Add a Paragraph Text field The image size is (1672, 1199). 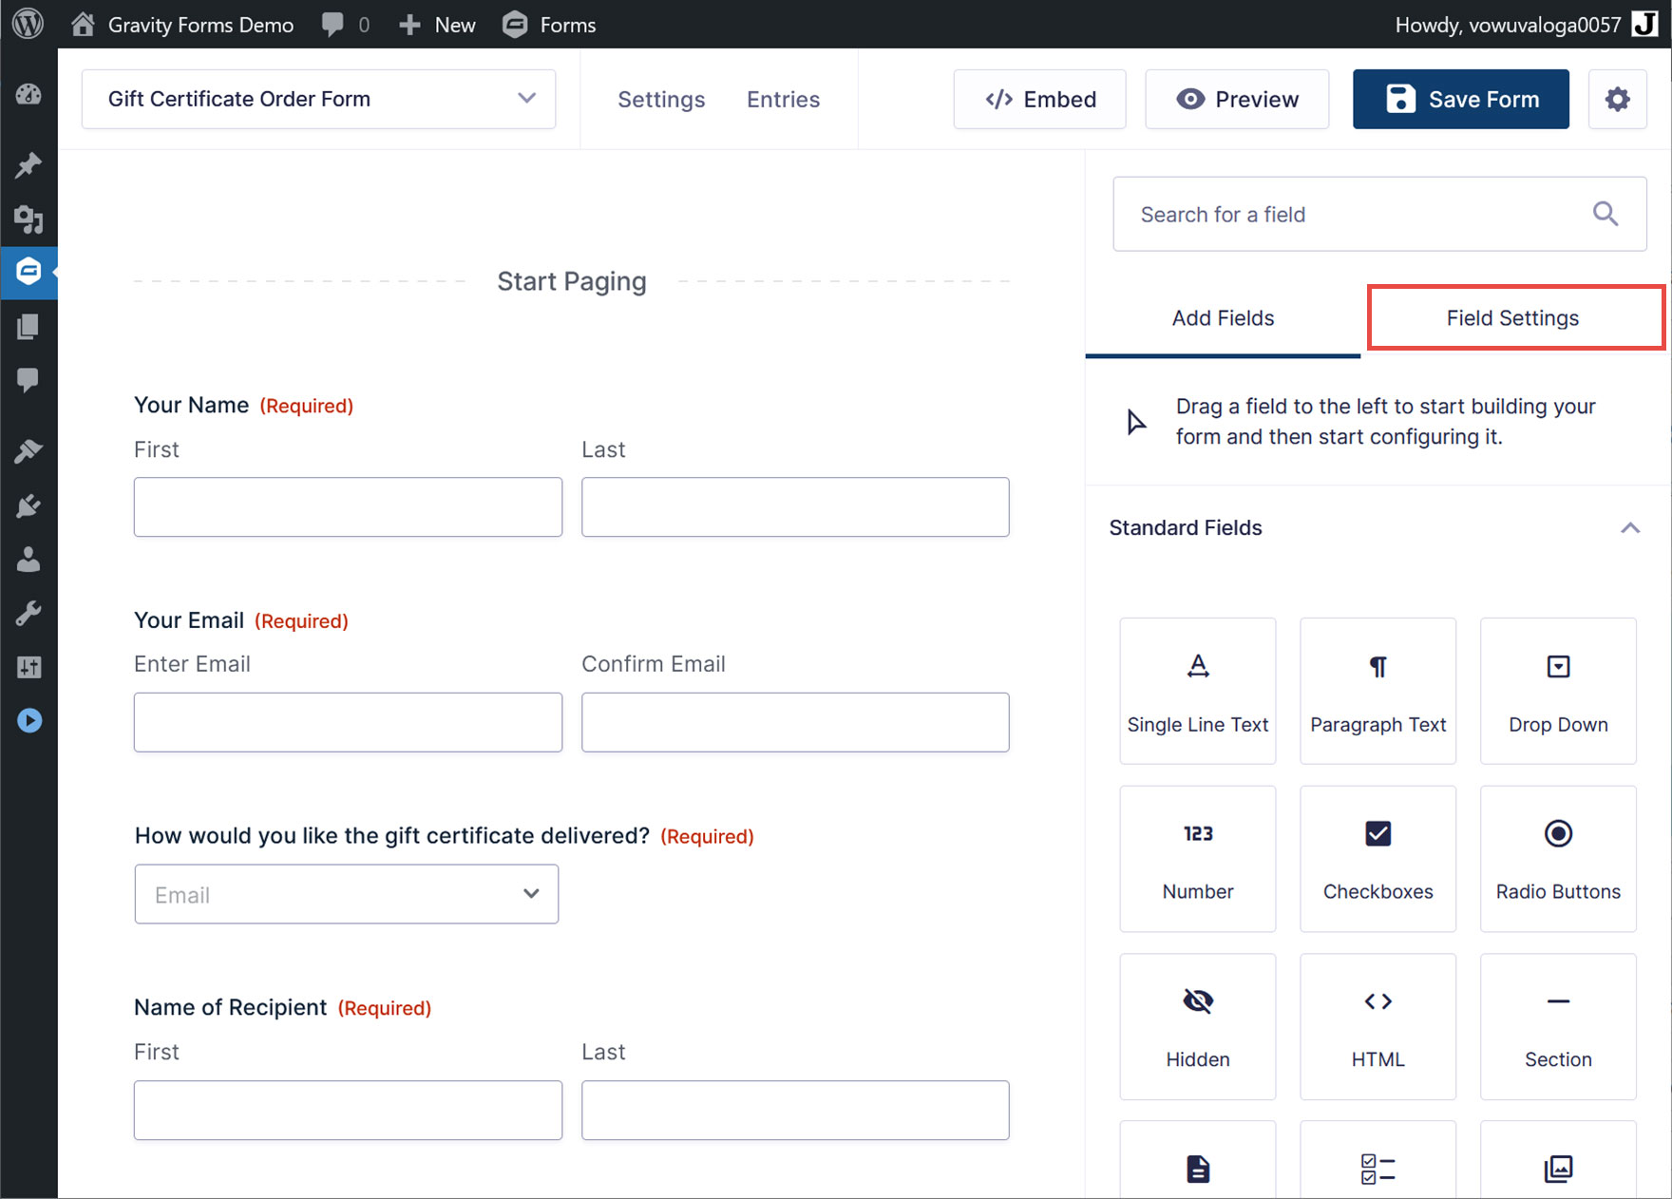click(1378, 691)
